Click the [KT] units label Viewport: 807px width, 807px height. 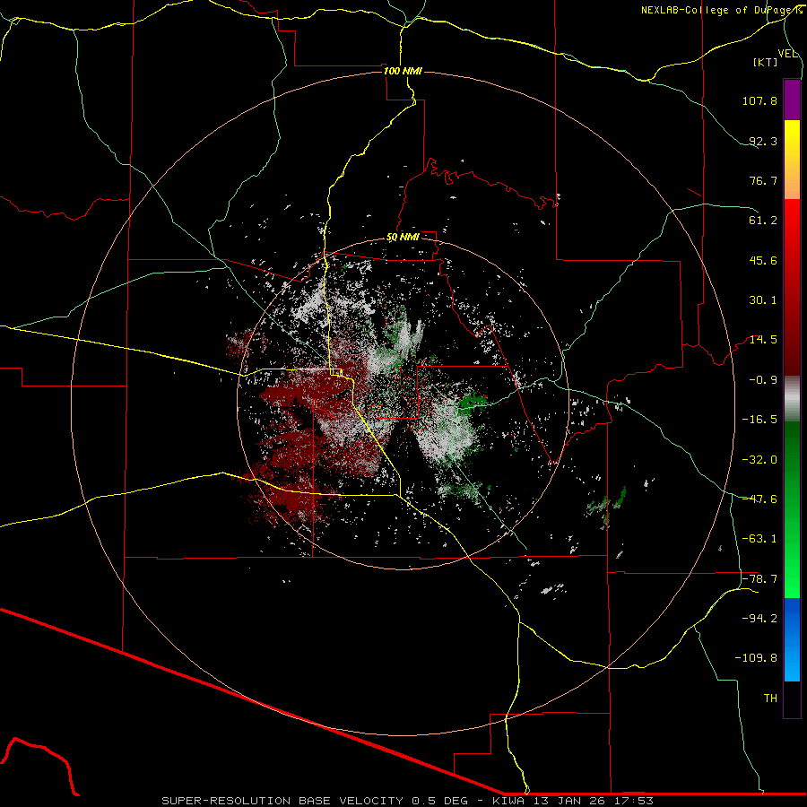(x=766, y=62)
